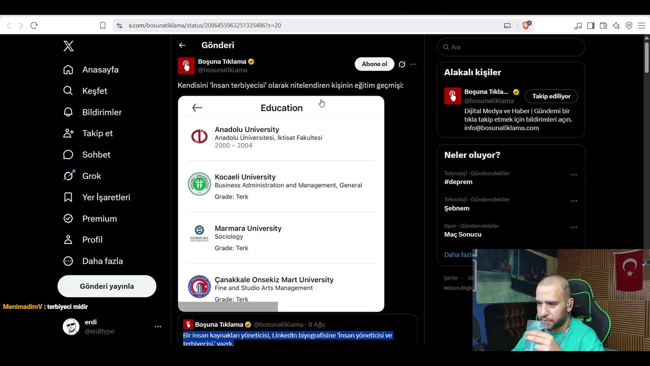Open Boşuna Tıklama post author avatar
Screen dimensions: 650x366
[x=186, y=66]
